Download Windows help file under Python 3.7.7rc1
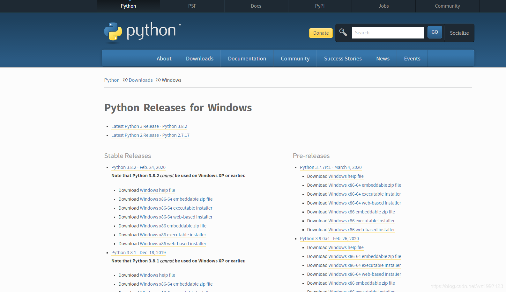This screenshot has height=292, width=506. pyautogui.click(x=346, y=176)
